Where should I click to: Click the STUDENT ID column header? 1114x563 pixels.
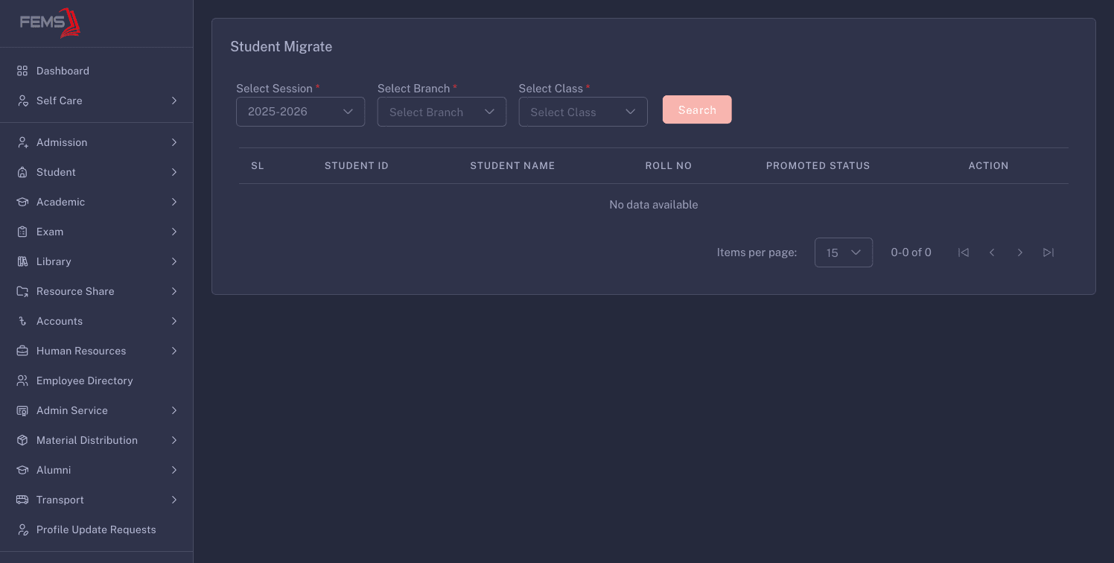coord(357,165)
